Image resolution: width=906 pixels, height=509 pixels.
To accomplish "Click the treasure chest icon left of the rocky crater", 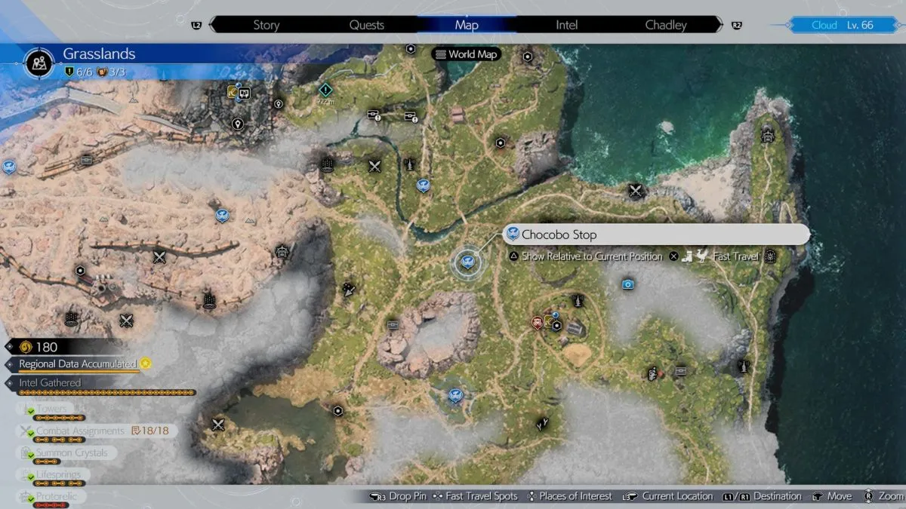I will point(393,325).
